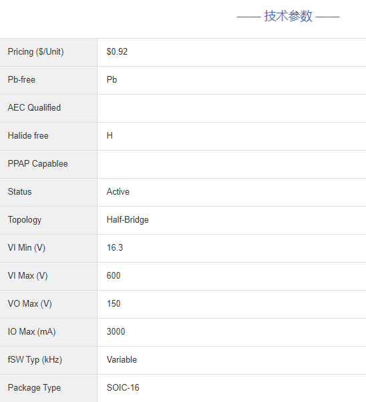Select the AEC Qualified label
The width and height of the screenshot is (366, 402).
pos(34,108)
